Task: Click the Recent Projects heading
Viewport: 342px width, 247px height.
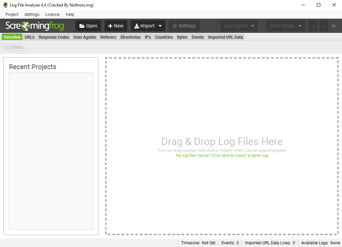Action: (x=33, y=67)
